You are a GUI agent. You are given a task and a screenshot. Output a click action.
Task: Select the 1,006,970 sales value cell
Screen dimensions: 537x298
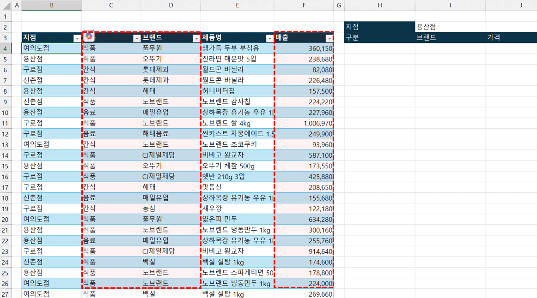tap(304, 123)
